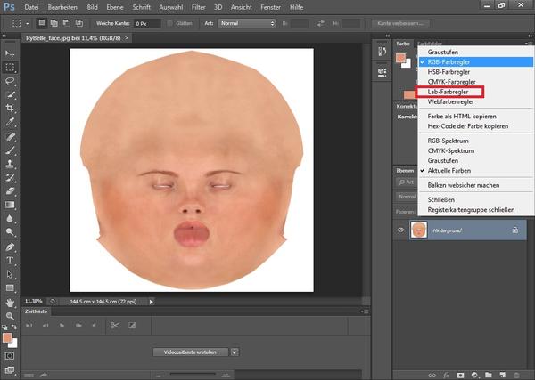Viewport: 535px width, 380px height.
Task: Select the Zoom tool
Action: (x=10, y=316)
